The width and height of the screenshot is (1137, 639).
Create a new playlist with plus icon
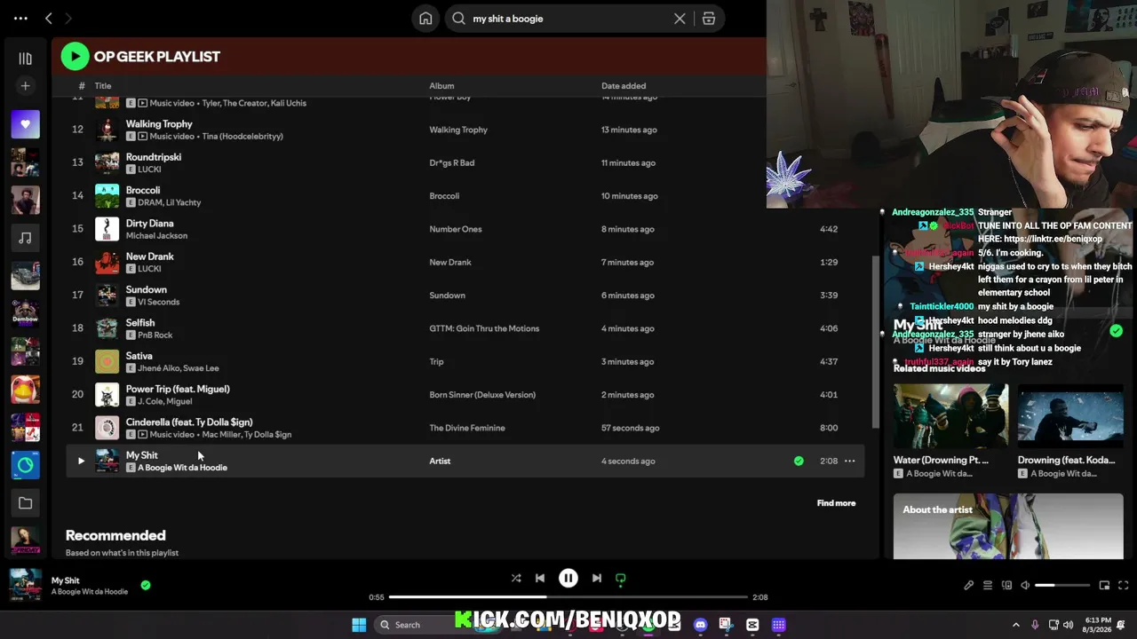tap(25, 86)
